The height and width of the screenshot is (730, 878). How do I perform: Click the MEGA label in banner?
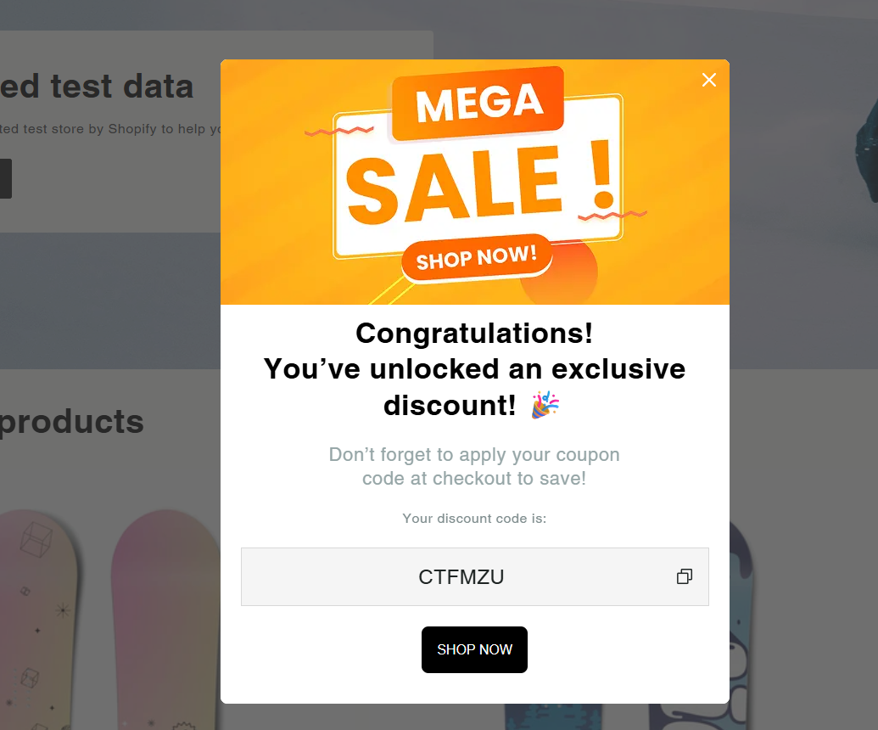point(478,103)
